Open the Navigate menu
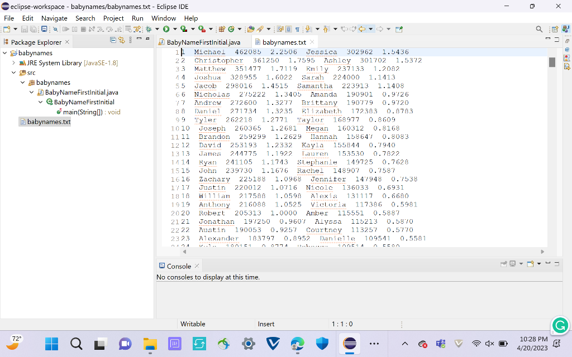This screenshot has height=357, width=572. click(54, 18)
